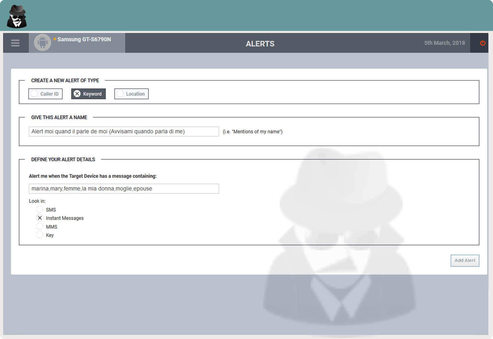Image resolution: width=493 pixels, height=339 pixels.
Task: Click the ALERTS page title
Action: click(260, 43)
